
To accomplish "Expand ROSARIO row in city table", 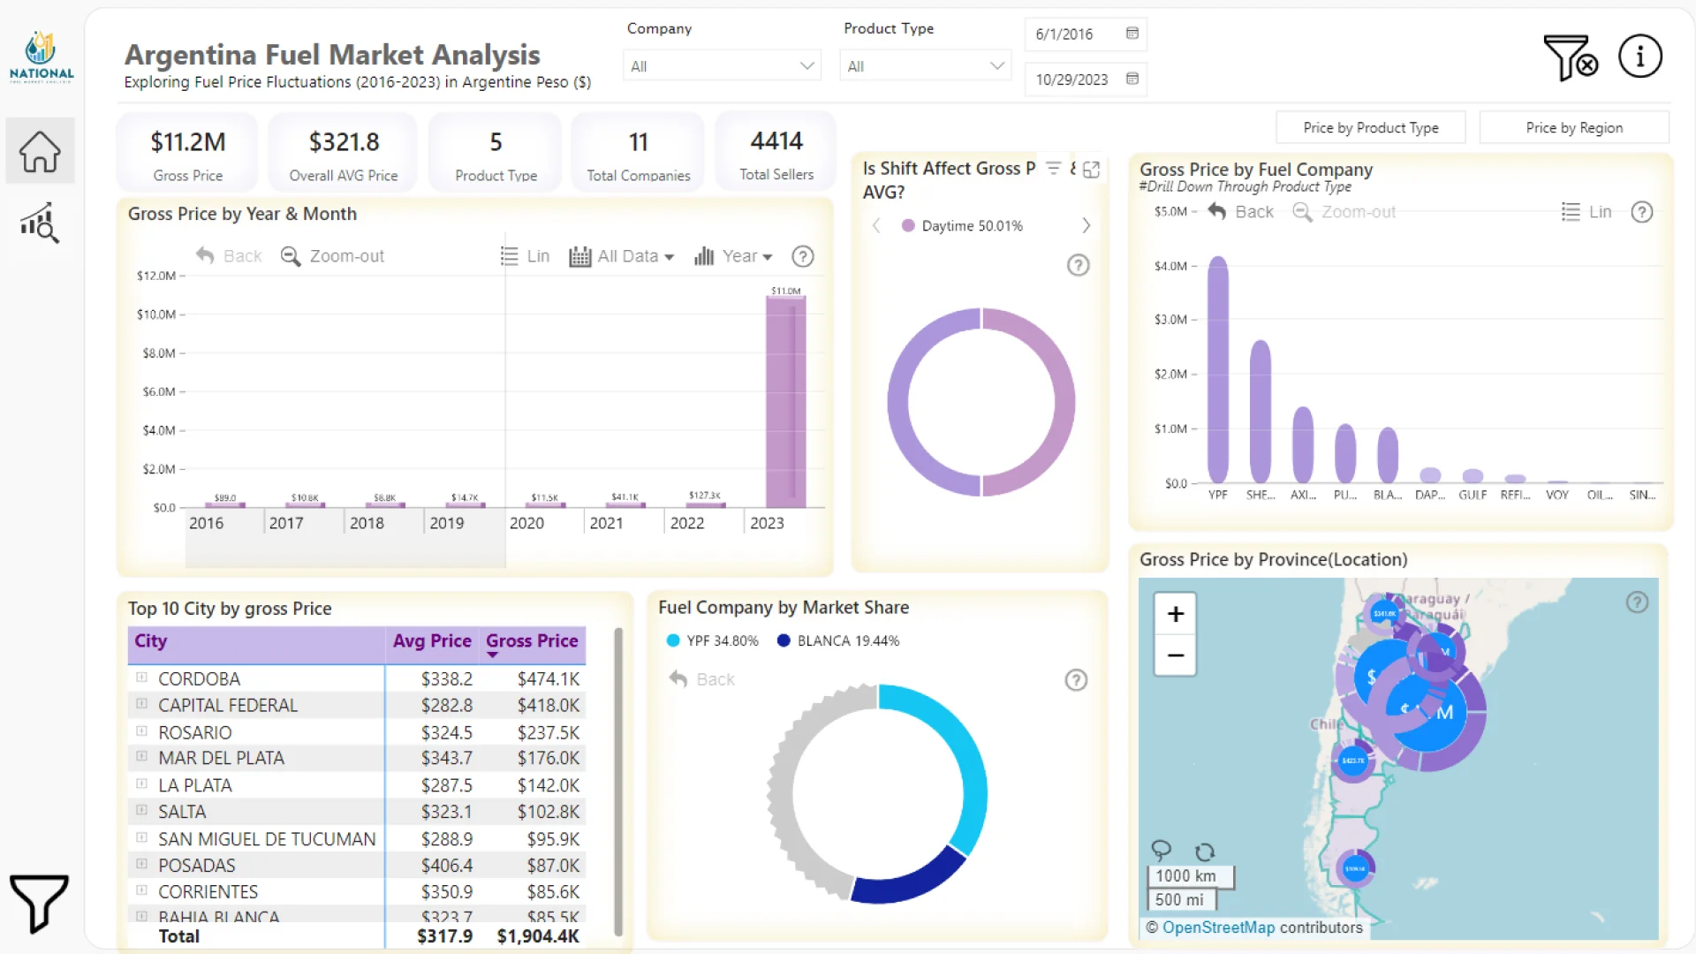I will (x=141, y=731).
